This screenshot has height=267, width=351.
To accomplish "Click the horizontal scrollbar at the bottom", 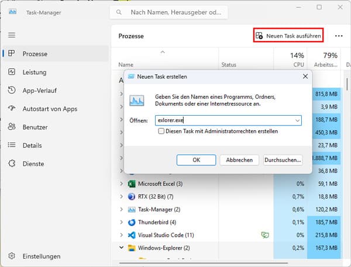I will [x=203, y=263].
